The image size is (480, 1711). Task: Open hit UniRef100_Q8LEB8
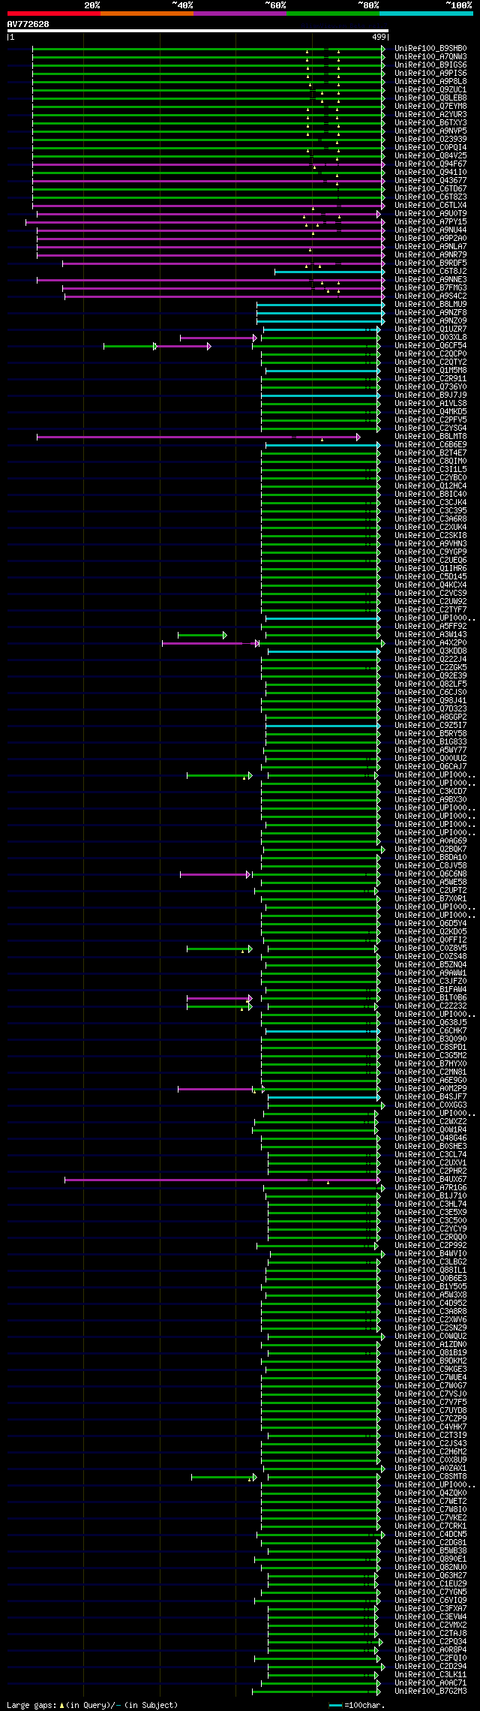(x=430, y=98)
